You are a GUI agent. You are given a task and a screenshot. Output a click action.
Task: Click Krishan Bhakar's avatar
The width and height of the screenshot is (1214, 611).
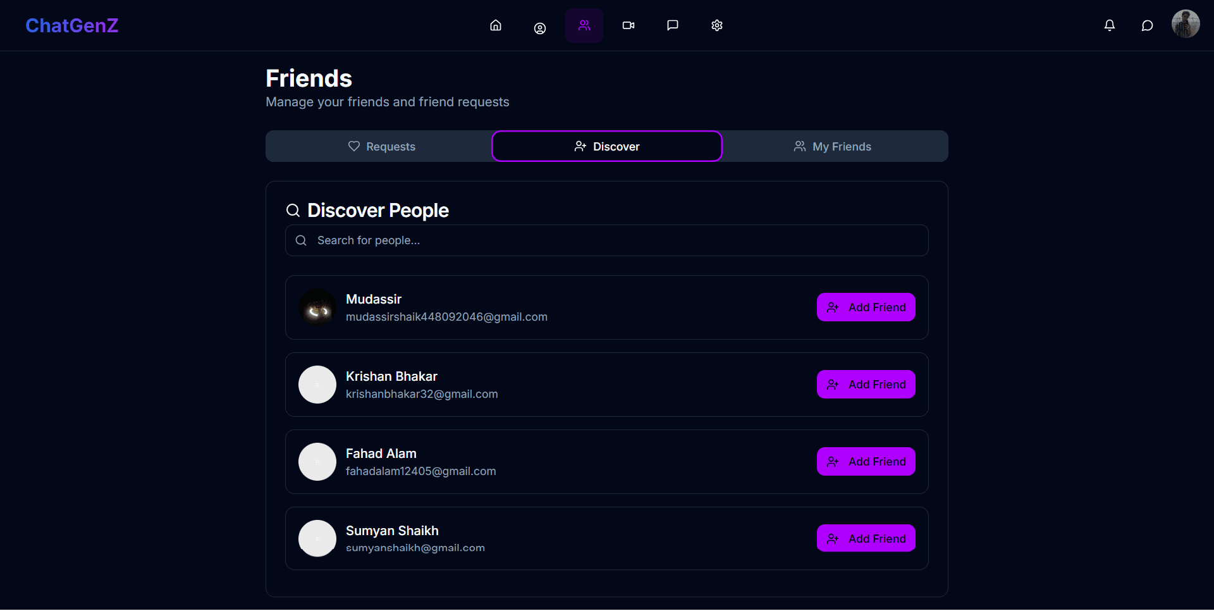pos(317,385)
